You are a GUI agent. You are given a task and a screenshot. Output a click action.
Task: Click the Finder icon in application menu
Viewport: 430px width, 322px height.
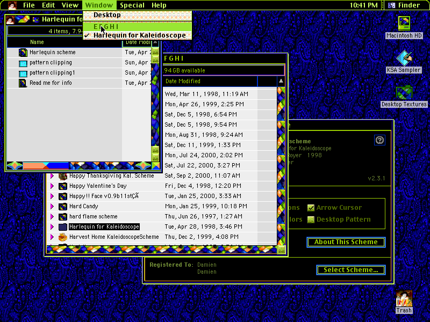click(x=391, y=5)
